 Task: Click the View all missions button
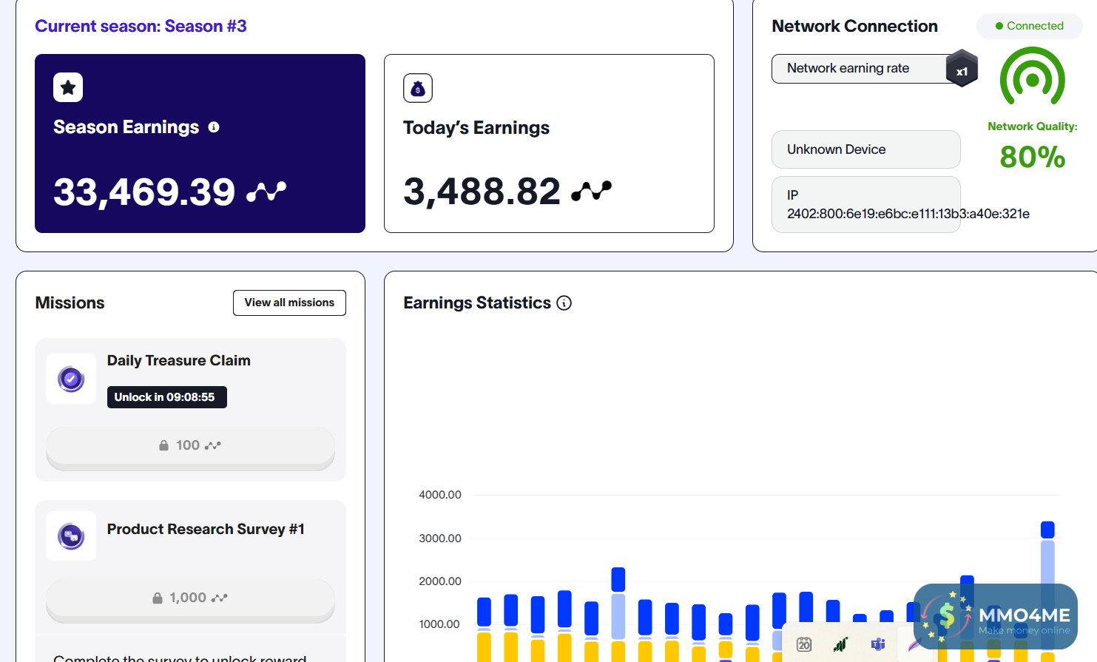click(289, 303)
